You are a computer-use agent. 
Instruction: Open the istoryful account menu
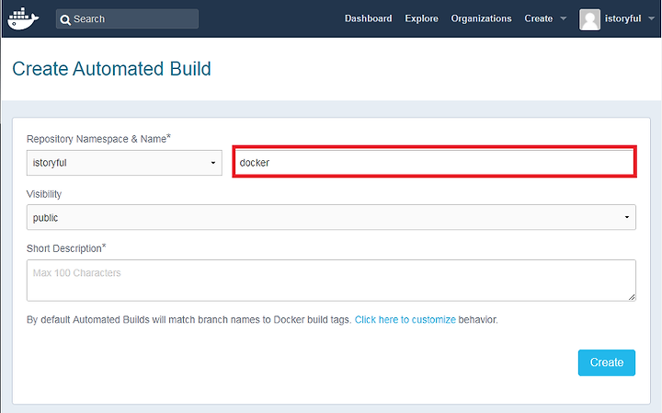622,18
